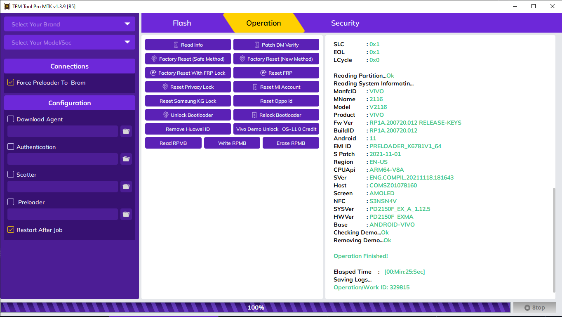This screenshot has width=562, height=317.
Task: Click the log panel vertical scrollbar
Action: pyautogui.click(x=553, y=240)
